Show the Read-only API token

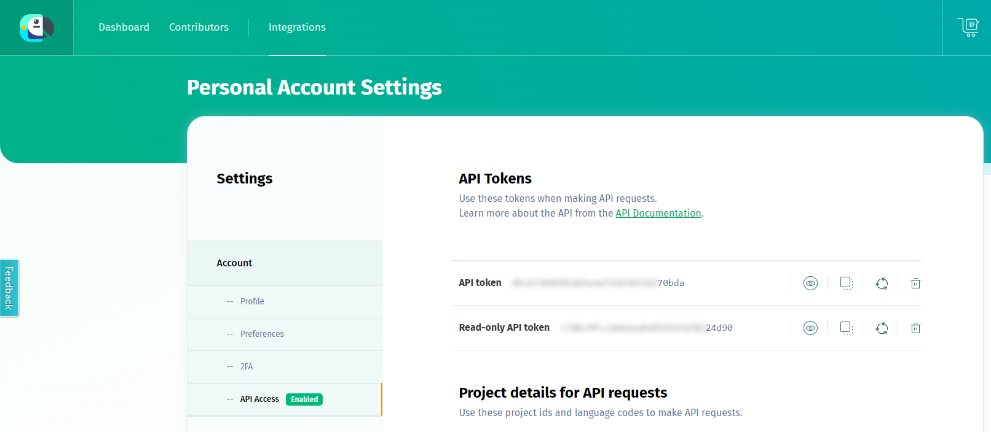(x=810, y=328)
